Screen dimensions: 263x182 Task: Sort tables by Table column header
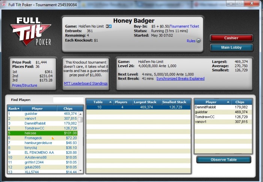point(100,102)
